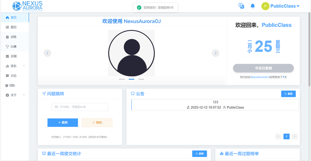Image resolution: width=311 pixels, height=161 pixels.
Task: Go to previous announcements page
Action: tap(278, 137)
